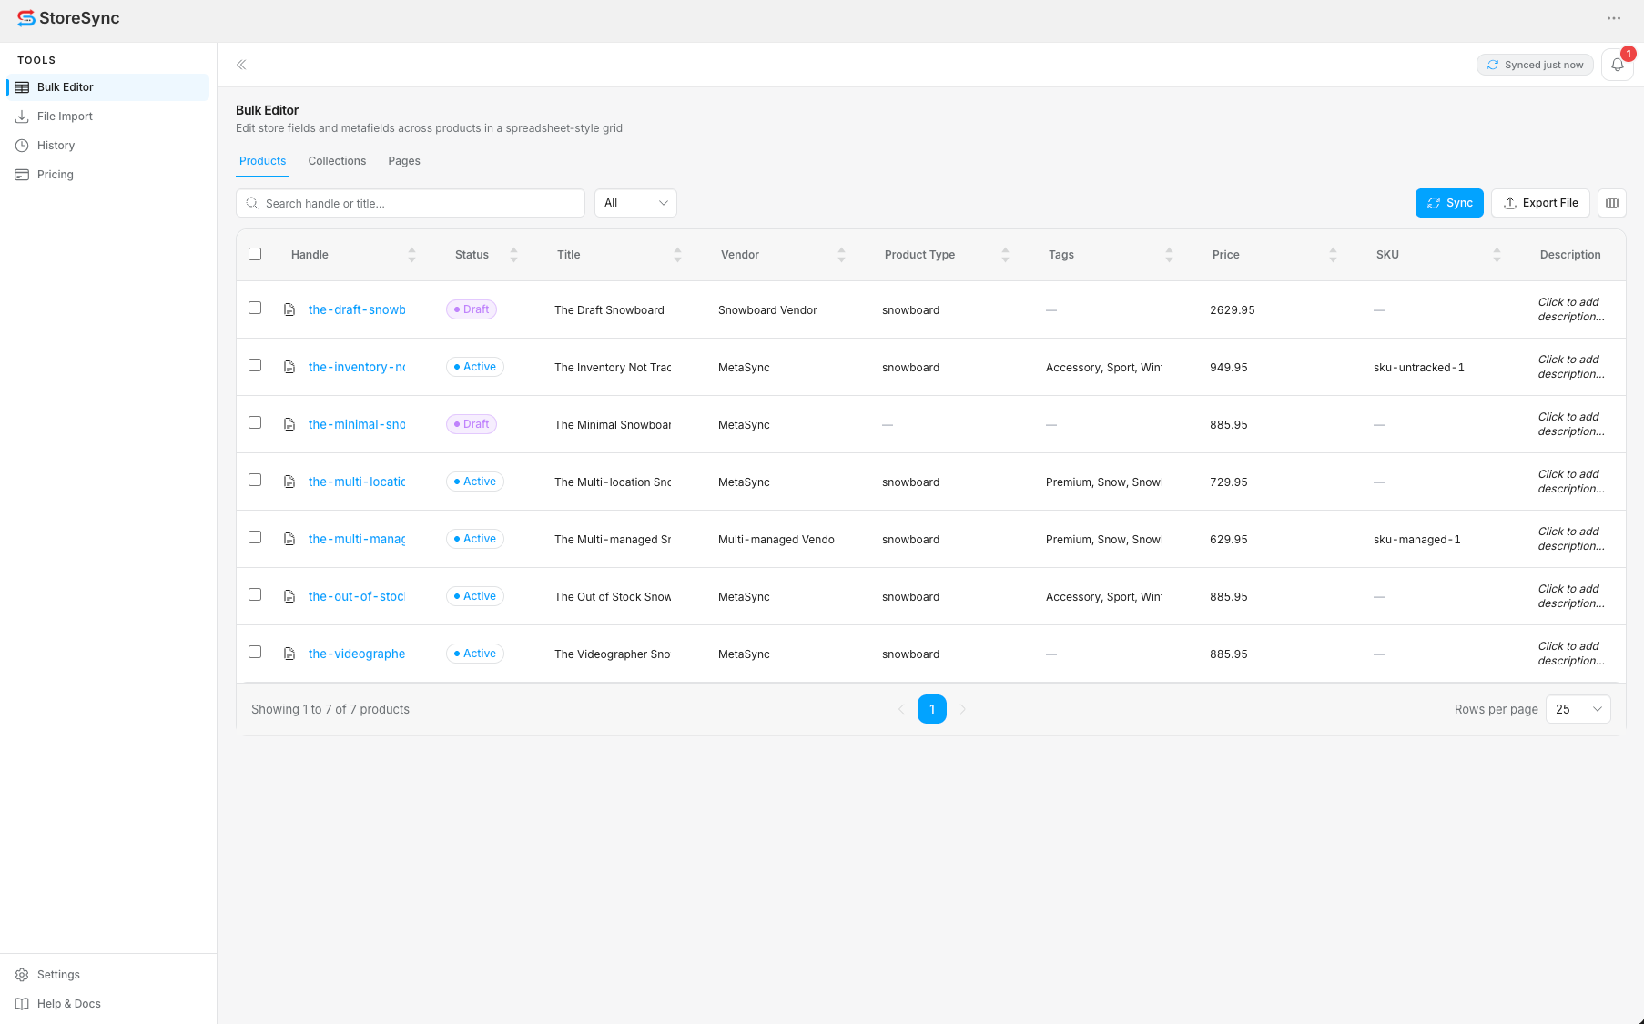Click the Active badge of the-out-of-stock row
Image resolution: width=1644 pixels, height=1024 pixels.
pos(475,596)
